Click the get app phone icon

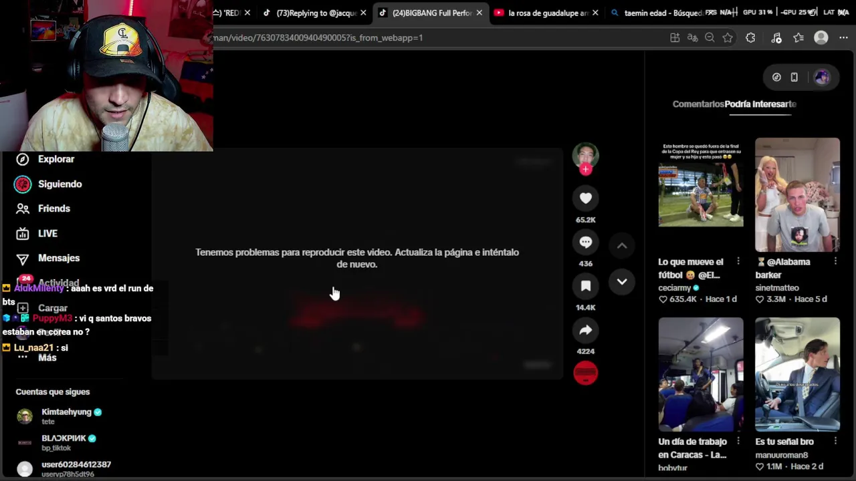tap(794, 77)
